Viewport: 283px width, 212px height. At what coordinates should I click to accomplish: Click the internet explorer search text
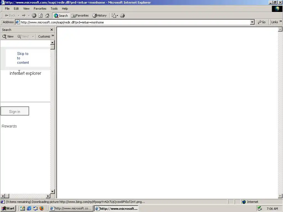click(25, 73)
